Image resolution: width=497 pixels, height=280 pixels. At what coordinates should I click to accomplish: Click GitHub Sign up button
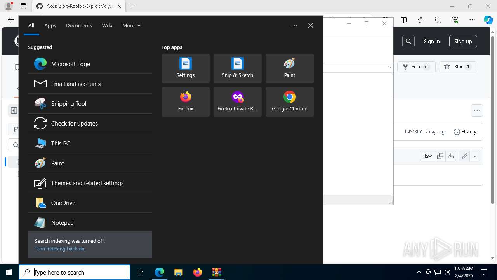[x=463, y=41]
